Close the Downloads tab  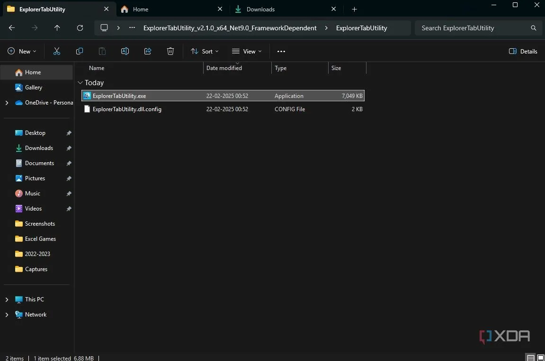coord(334,9)
